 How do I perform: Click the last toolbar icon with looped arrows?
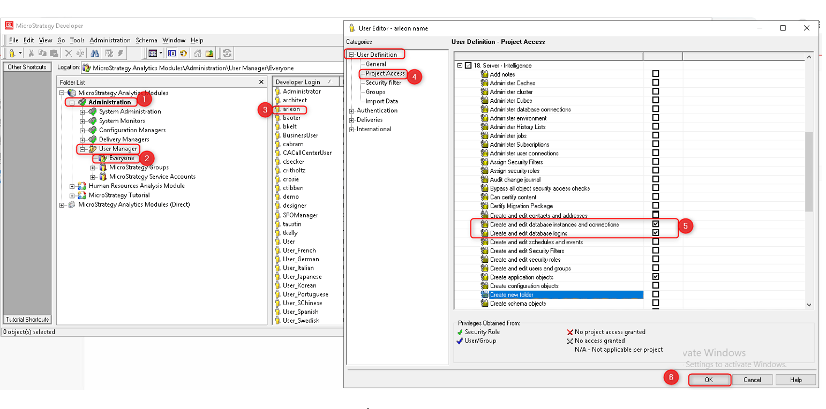point(227,53)
